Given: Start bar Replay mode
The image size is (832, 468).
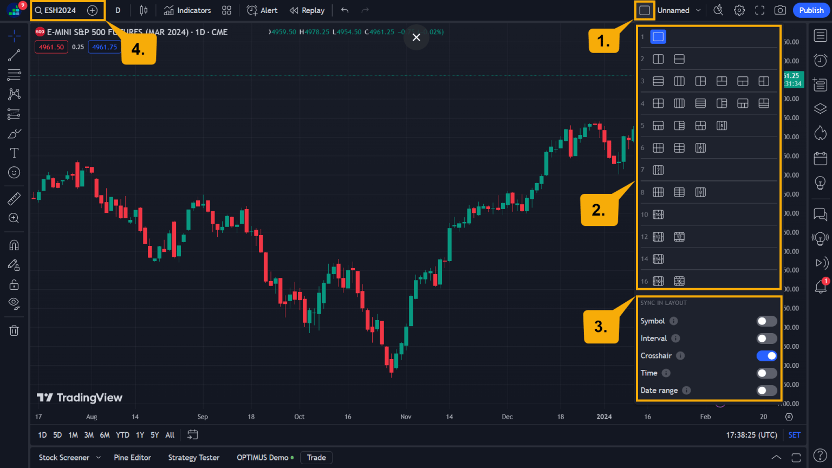Looking at the screenshot, I should [x=307, y=10].
